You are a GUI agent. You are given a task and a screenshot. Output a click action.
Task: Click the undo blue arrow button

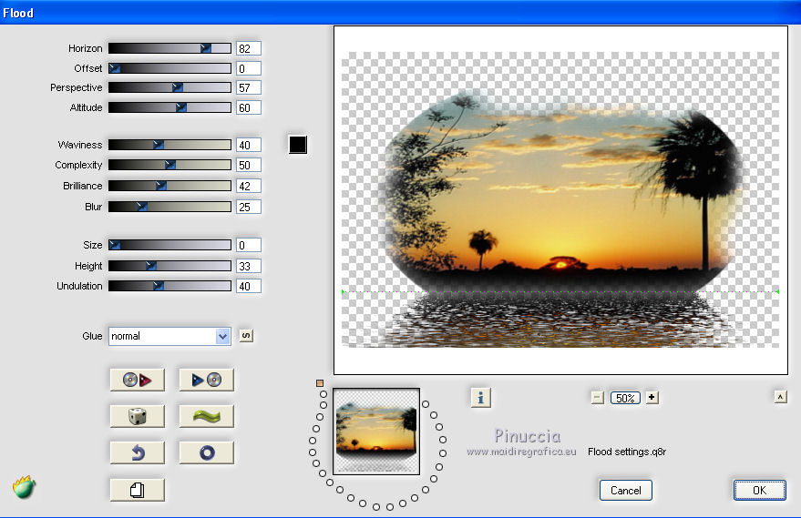[x=138, y=452]
